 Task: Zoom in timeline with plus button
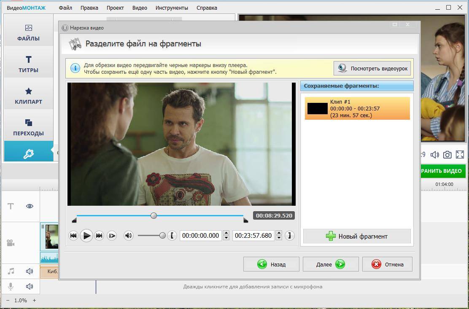(x=35, y=300)
